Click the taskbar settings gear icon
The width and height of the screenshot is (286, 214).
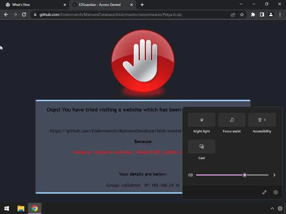coord(280,208)
